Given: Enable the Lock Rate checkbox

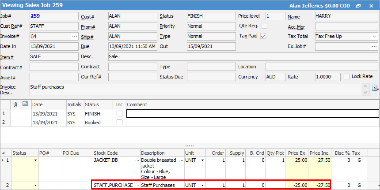Looking at the screenshot, I should [x=346, y=76].
